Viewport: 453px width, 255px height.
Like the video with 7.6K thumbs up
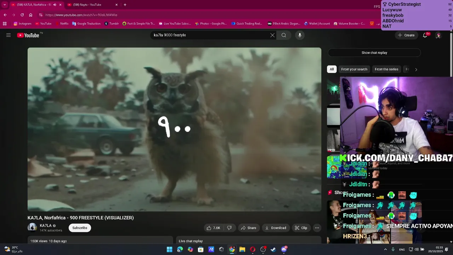point(213,228)
